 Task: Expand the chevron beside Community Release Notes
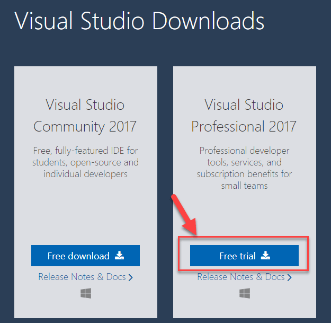(x=130, y=277)
